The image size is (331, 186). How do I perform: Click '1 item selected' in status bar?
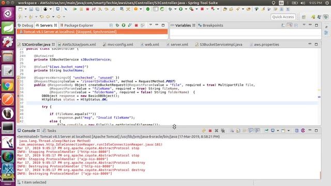34,182
